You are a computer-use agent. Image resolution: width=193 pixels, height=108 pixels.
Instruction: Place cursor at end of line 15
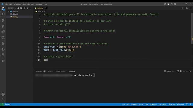[x=48, y=60]
